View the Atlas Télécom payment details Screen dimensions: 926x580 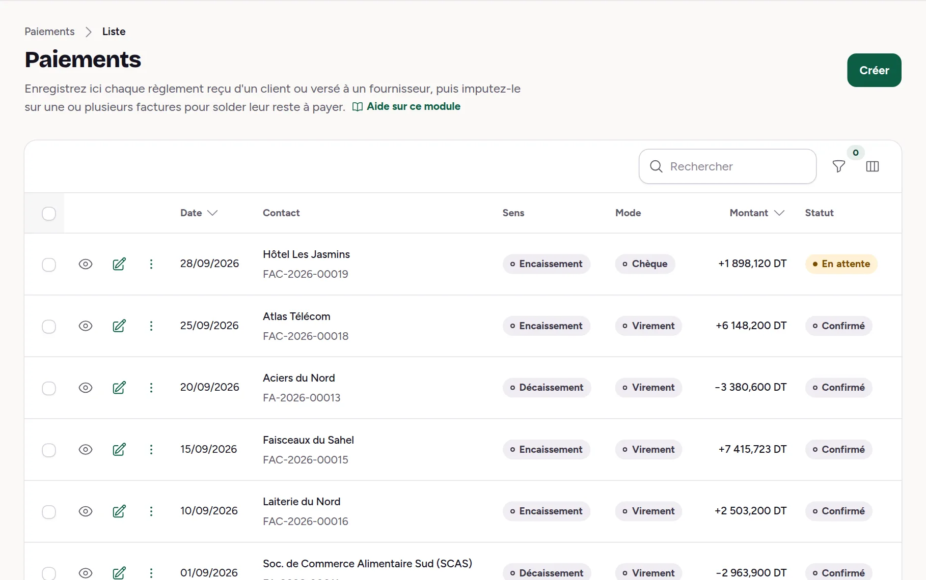point(86,326)
